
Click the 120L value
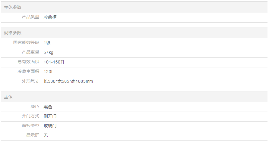click(x=49, y=72)
